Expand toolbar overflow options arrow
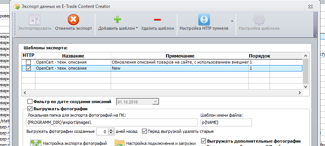 (316, 35)
